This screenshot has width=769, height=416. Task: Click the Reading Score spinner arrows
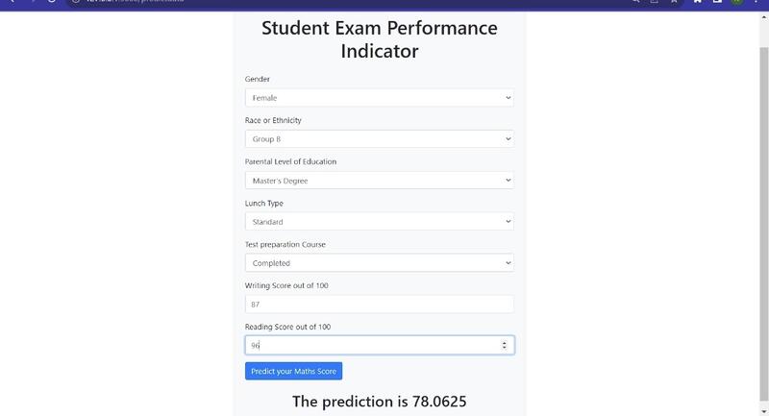pyautogui.click(x=506, y=345)
